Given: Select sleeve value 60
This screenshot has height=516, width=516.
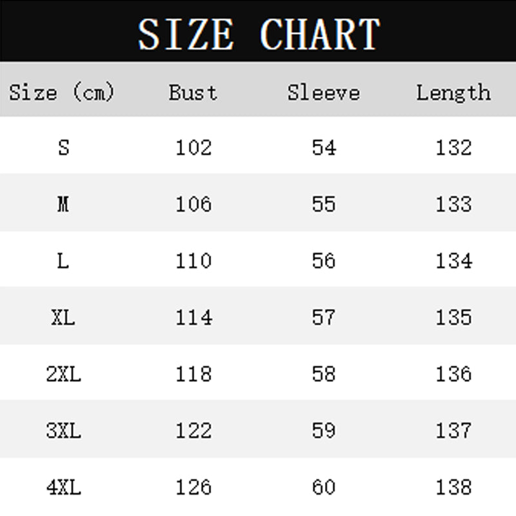Looking at the screenshot, I should 324,487.
